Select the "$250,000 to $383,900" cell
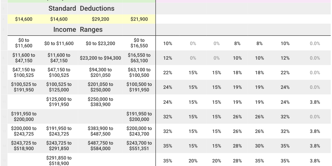The height and width of the screenshot is (166, 332). (x=101, y=102)
